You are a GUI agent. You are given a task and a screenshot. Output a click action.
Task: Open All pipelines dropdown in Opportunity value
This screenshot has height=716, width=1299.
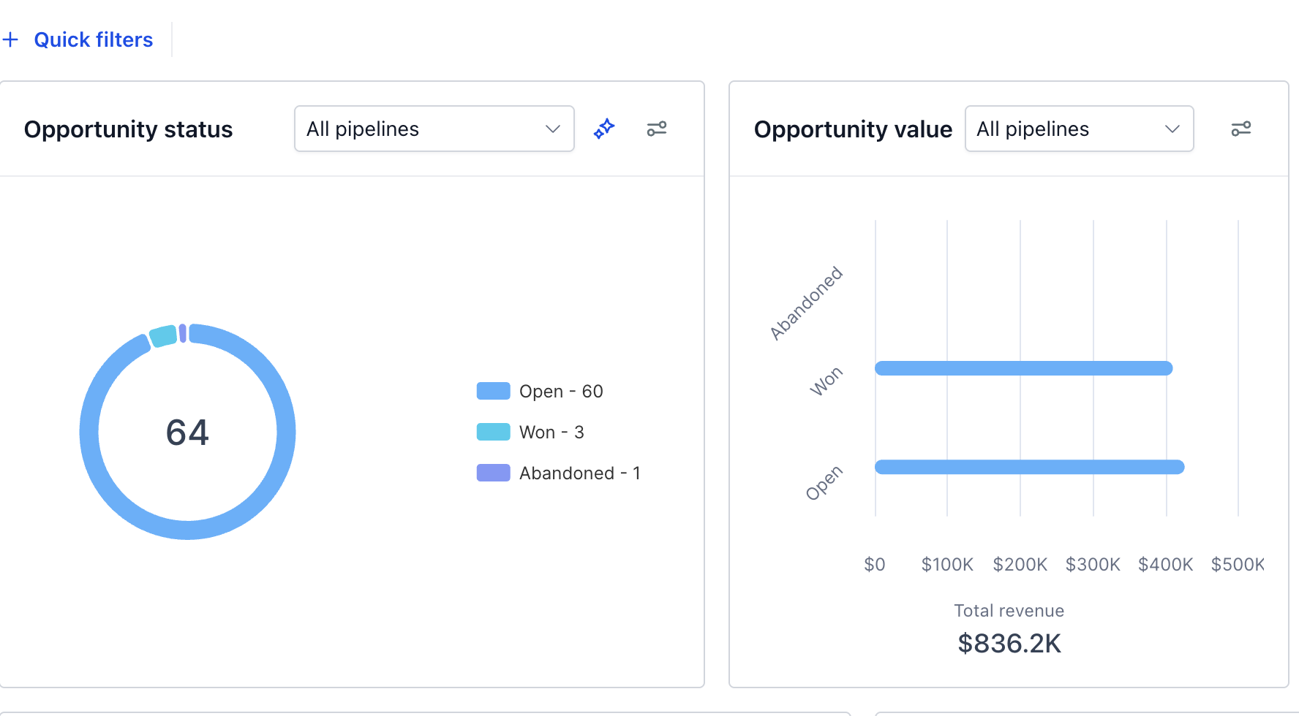[1080, 129]
